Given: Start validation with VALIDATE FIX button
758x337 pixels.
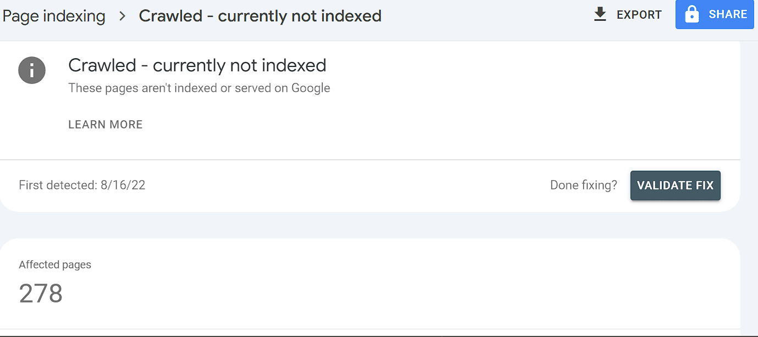Looking at the screenshot, I should [x=675, y=186].
